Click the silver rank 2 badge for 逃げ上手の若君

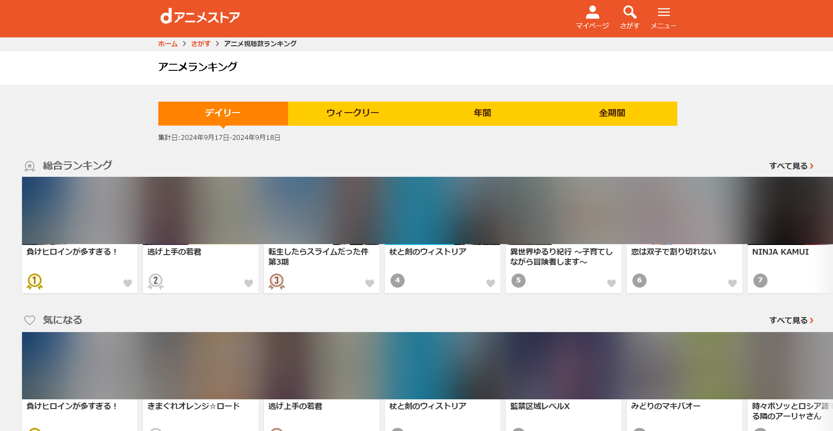tap(156, 281)
